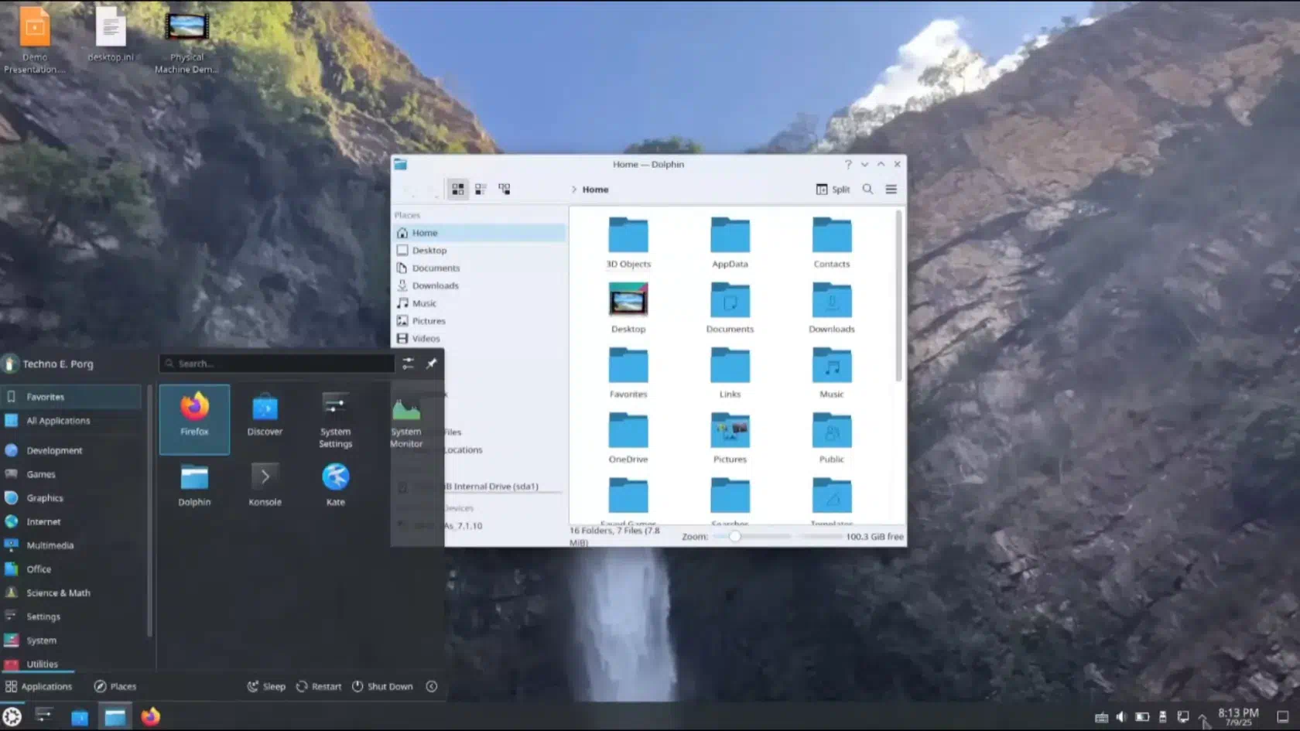
Task: Open Internet category
Action: point(71,521)
